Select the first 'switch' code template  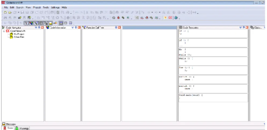(x=213, y=80)
